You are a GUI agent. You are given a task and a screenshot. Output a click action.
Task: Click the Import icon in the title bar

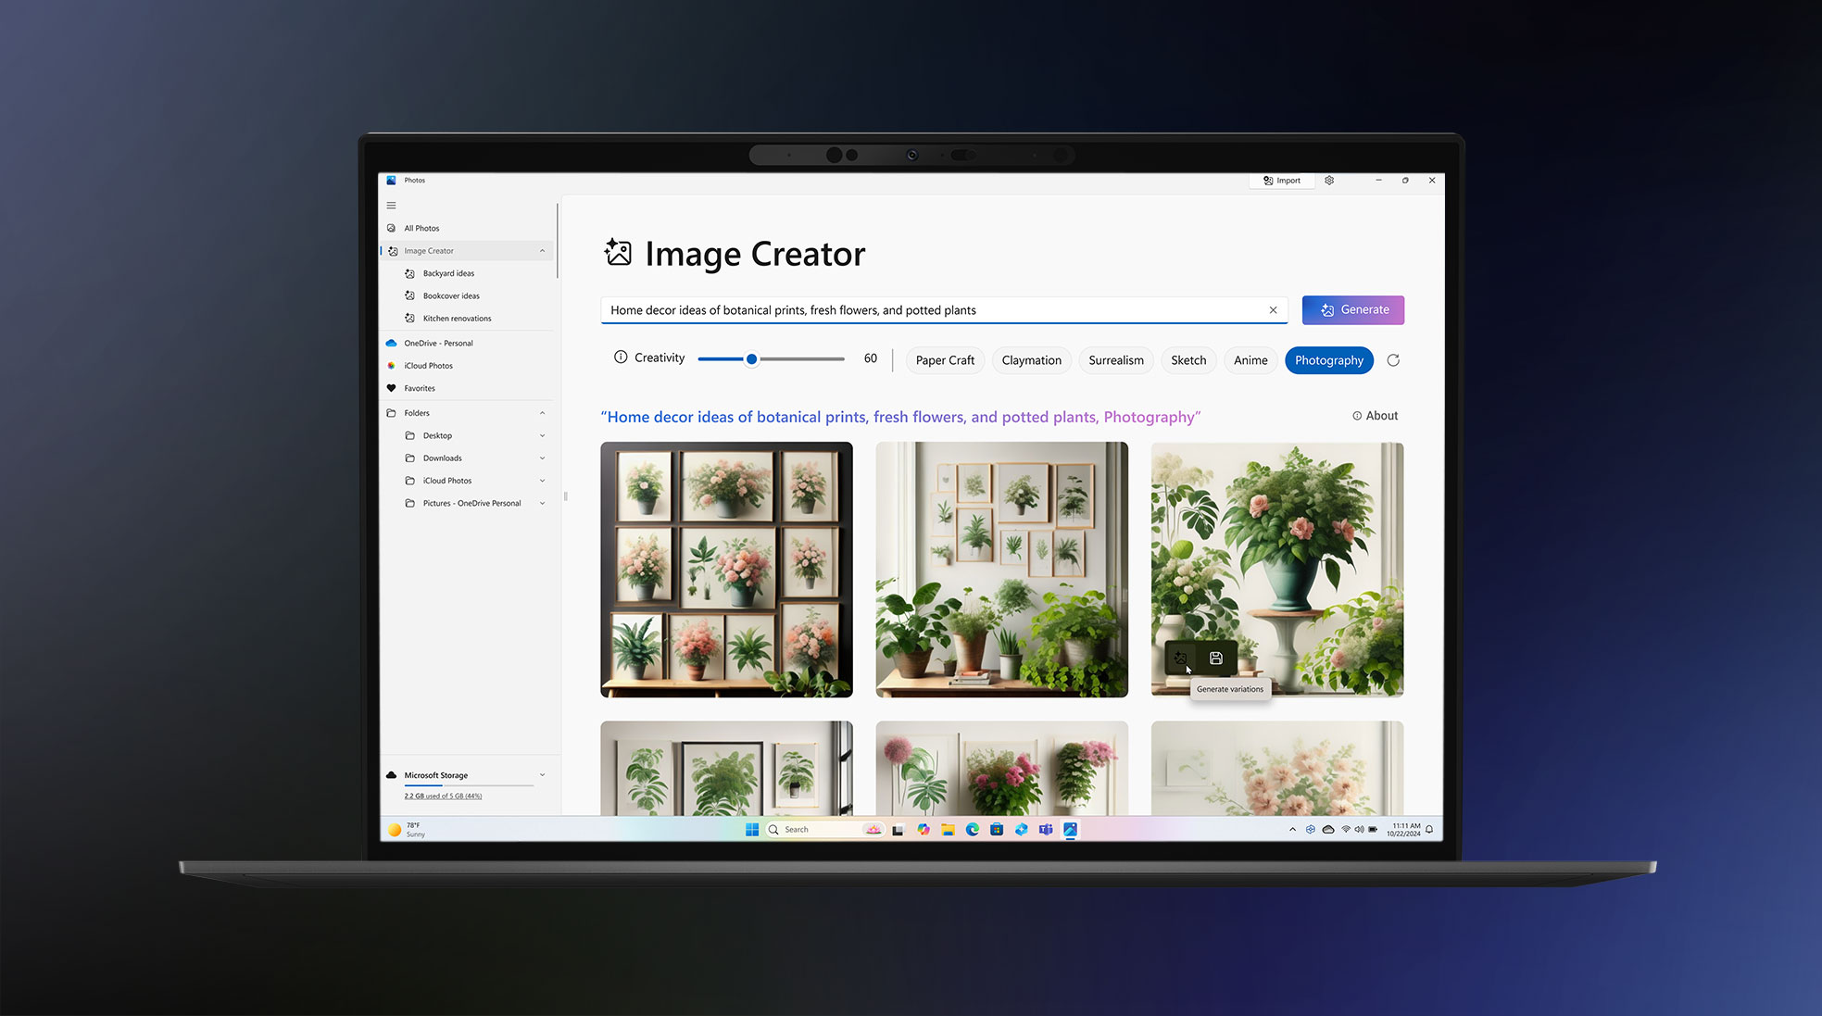coord(1269,181)
